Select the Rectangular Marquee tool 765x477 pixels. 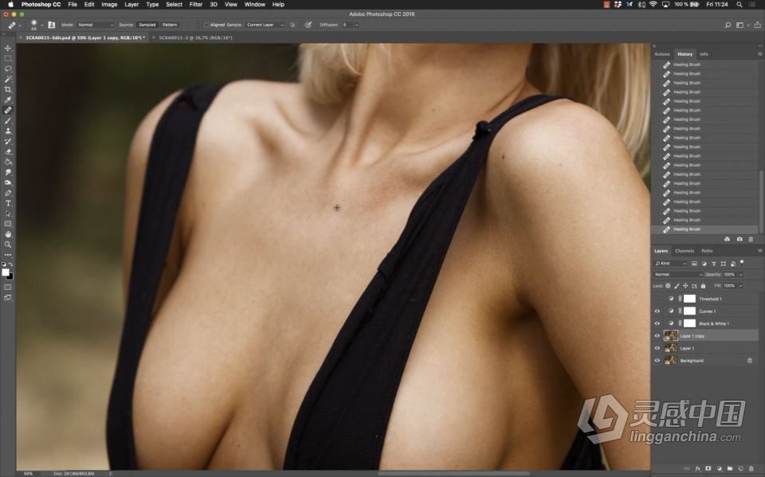pos(8,58)
